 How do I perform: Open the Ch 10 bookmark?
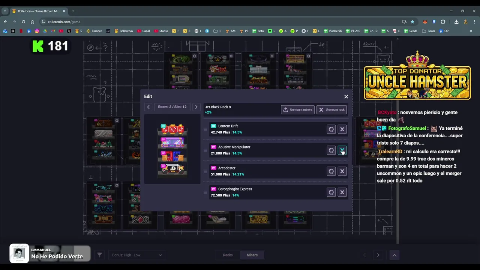371,31
